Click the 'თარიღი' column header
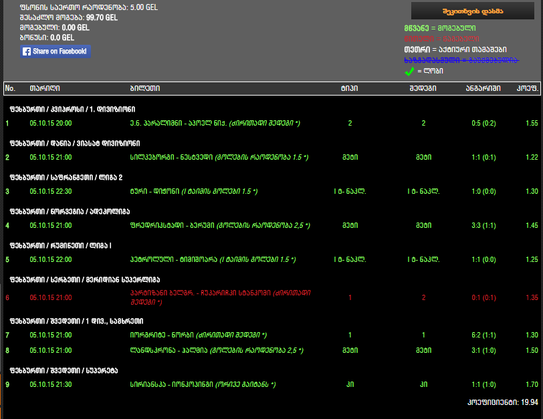This screenshot has width=543, height=419. 45,88
